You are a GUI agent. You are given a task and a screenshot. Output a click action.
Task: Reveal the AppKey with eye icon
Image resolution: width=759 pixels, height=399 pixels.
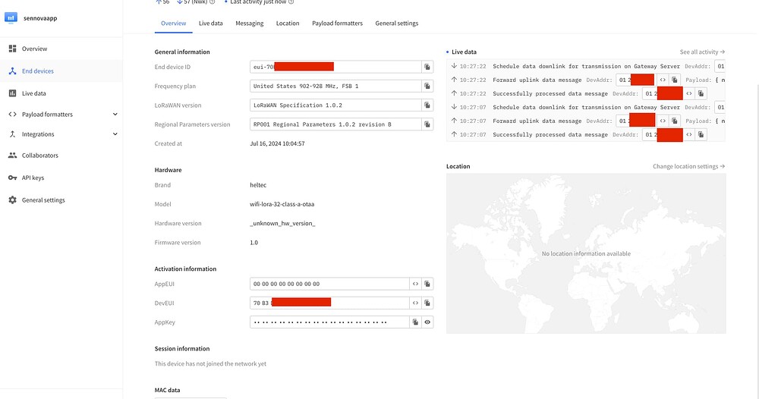tap(427, 322)
